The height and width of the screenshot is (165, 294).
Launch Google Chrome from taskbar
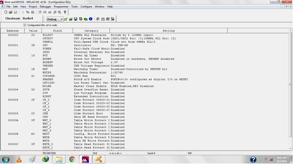[x=72, y=160]
